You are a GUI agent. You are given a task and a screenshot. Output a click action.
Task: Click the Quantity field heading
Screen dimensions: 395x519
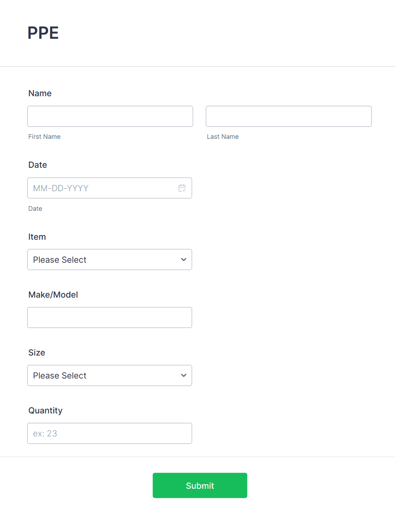45,410
